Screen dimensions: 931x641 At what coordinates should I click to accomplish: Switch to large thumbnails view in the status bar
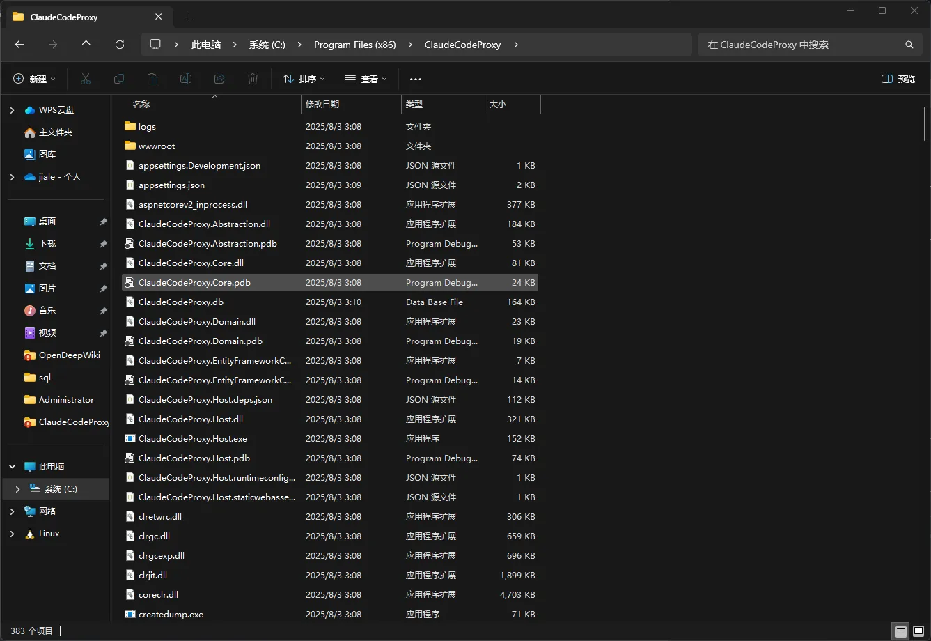click(918, 631)
